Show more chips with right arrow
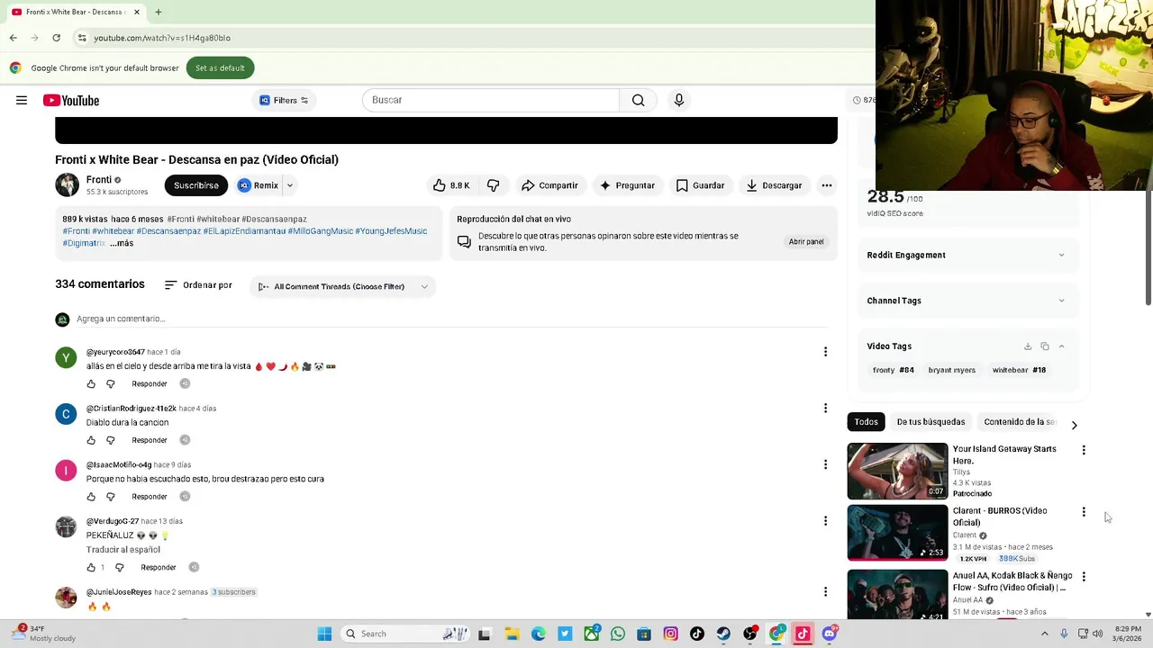Image resolution: width=1153 pixels, height=648 pixels. [x=1074, y=425]
